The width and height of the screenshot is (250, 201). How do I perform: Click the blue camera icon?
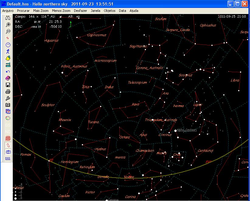click(x=8, y=152)
